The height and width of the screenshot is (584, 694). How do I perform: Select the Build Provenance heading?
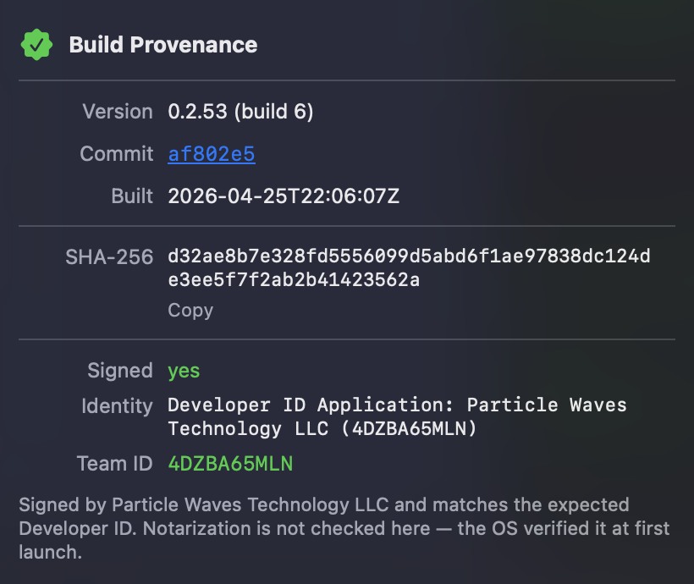162,45
